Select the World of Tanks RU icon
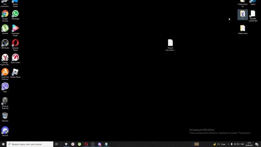The height and width of the screenshot is (147, 261). tap(5, 103)
